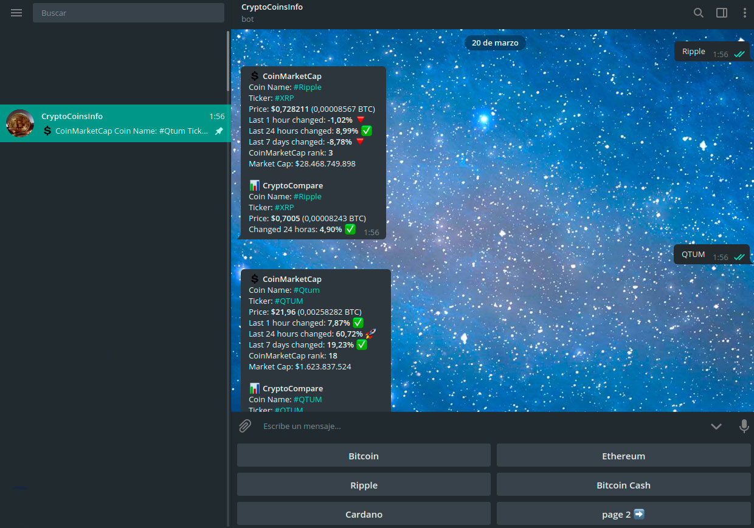Click the Escribe un mensaje input
754x528 pixels.
click(480, 426)
